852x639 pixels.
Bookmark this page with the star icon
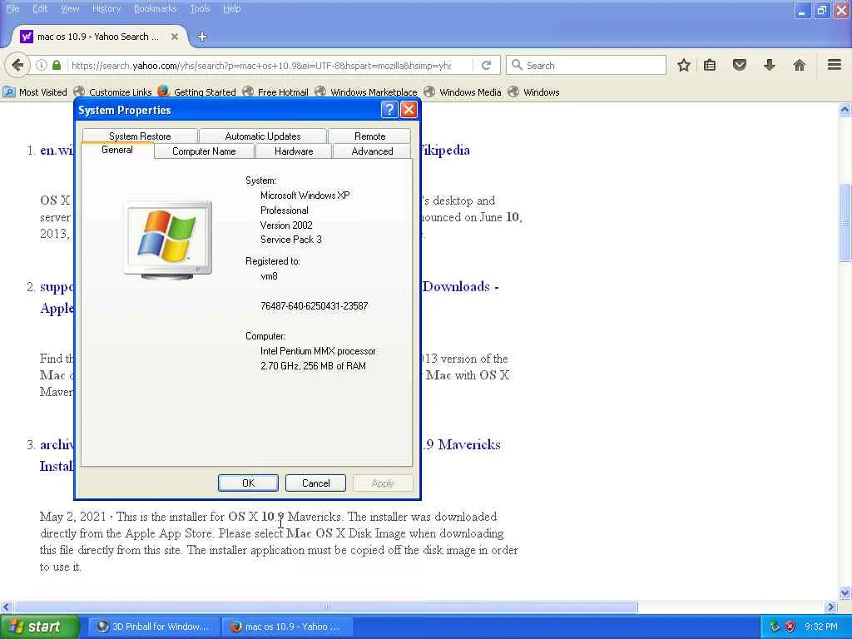(684, 65)
